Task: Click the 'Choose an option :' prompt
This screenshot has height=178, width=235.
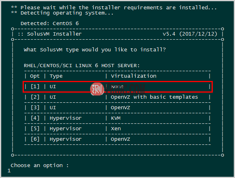Action: (40, 165)
